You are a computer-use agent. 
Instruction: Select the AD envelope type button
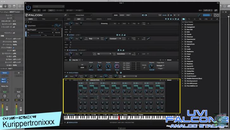(x=82, y=65)
